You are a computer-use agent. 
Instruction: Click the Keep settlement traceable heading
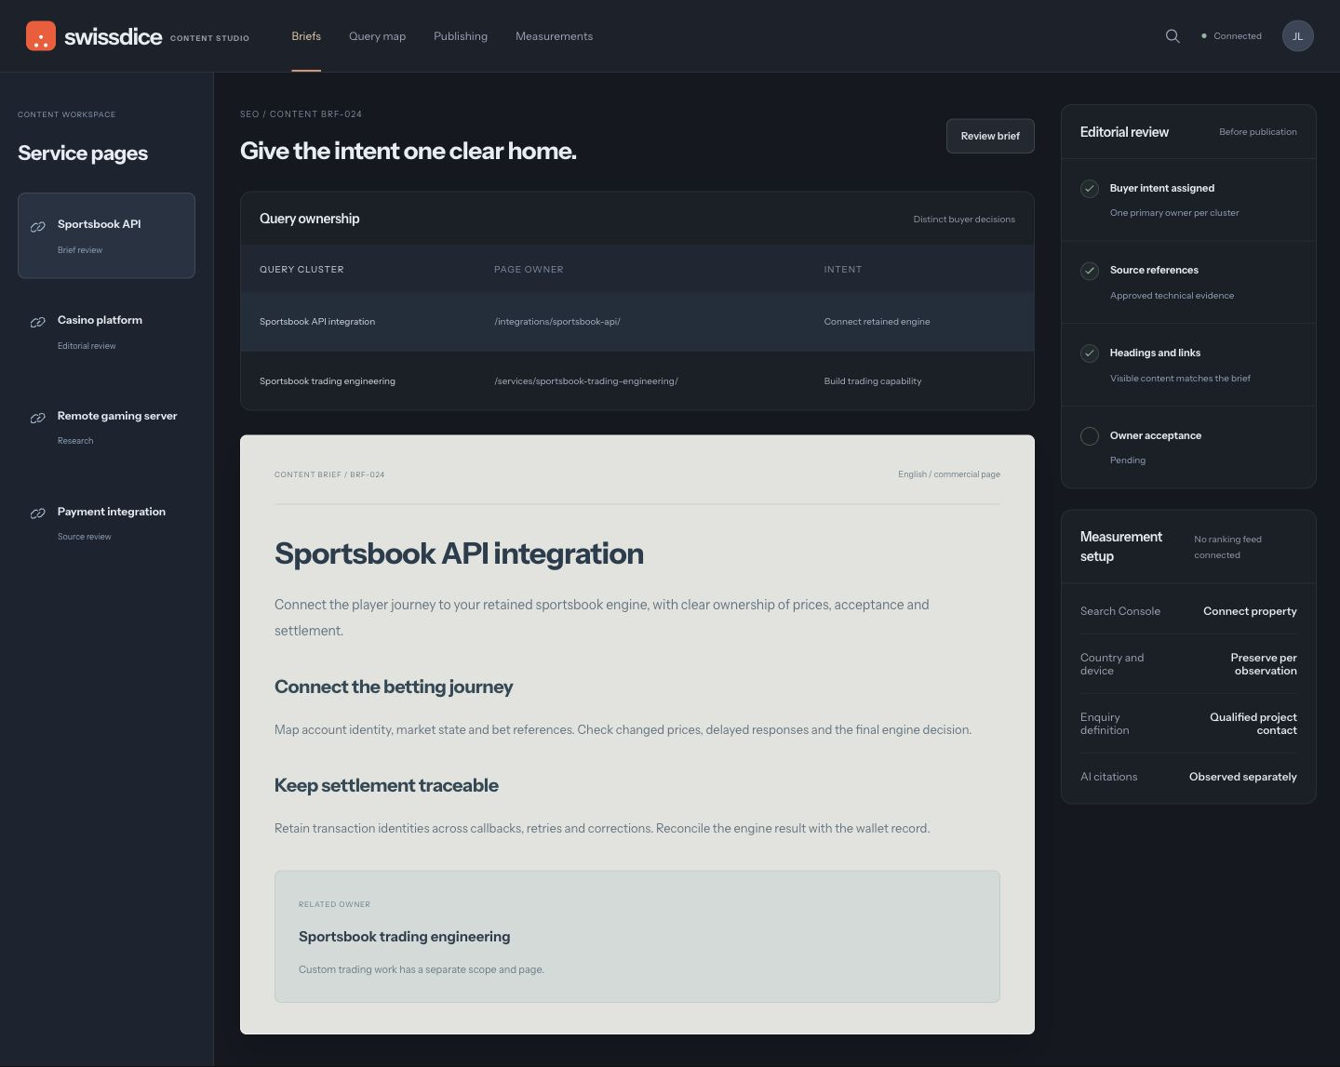386,785
